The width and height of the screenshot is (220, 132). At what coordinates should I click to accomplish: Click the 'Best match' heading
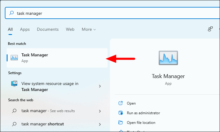(17, 44)
